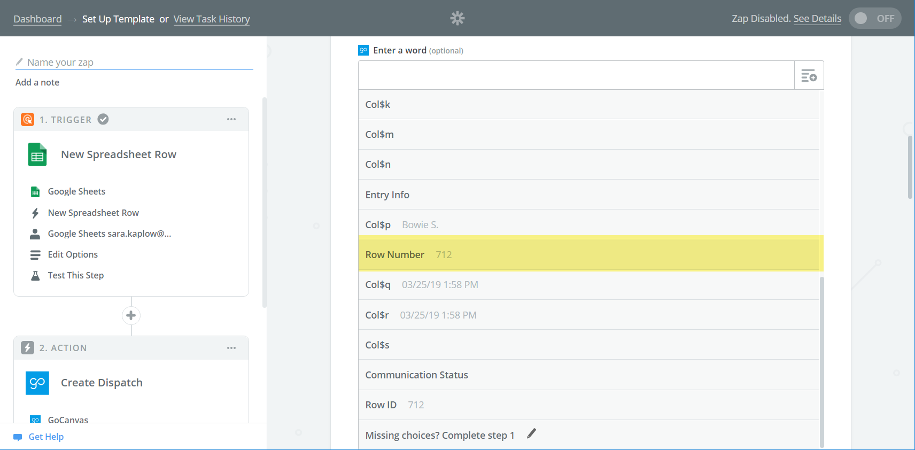Click the pencil icon beside Missing choices
Viewport: 915px width, 450px height.
tap(531, 434)
